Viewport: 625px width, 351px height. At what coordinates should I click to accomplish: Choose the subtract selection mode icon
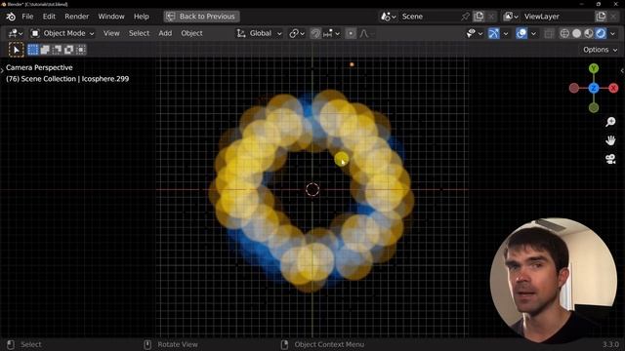click(57, 50)
